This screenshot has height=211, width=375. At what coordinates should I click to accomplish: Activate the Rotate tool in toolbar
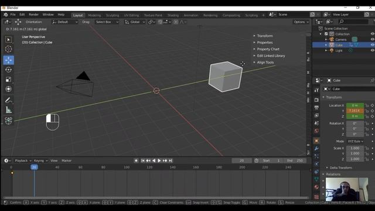click(x=8, y=70)
